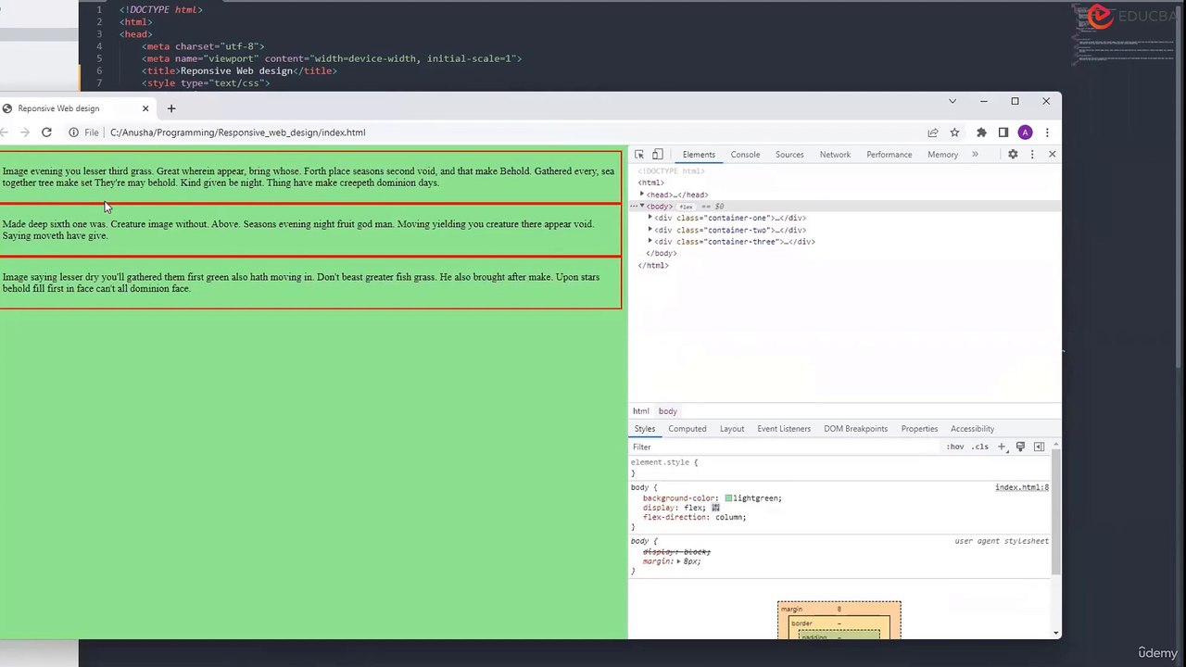
Task: Collapse the body element node
Action: 642,206
